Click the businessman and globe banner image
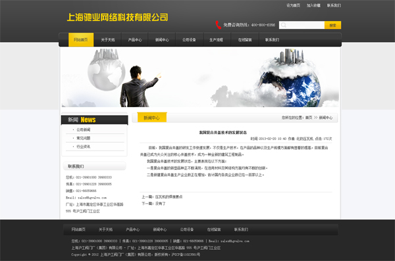The height and width of the screenshot is (261, 395). (200, 78)
